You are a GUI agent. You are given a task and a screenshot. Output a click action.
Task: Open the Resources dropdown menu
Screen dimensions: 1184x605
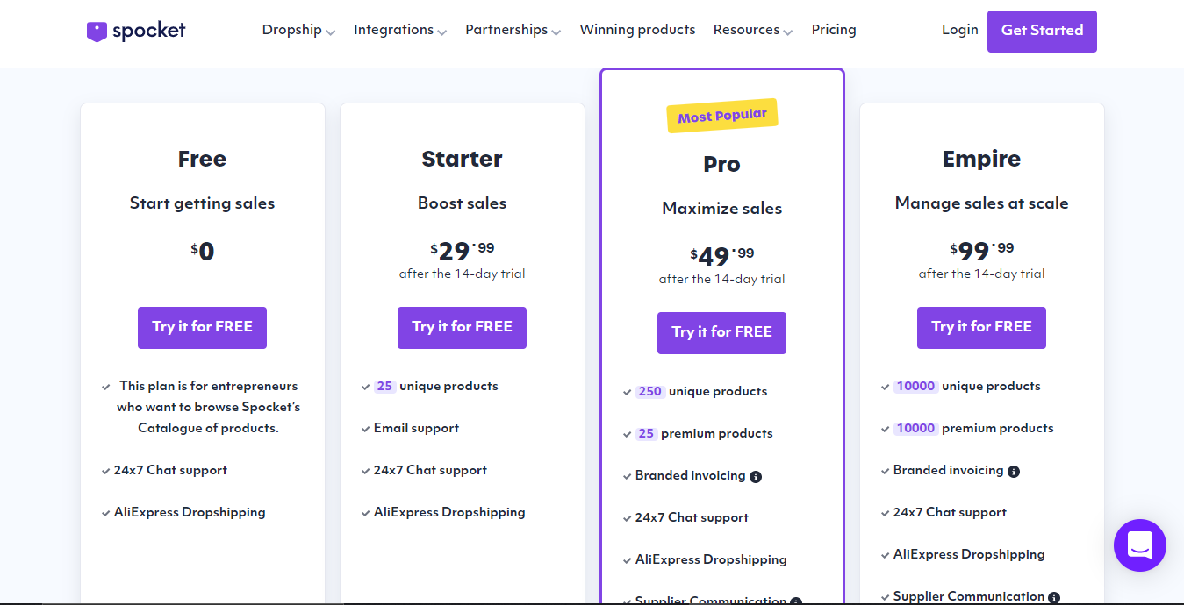tap(752, 30)
